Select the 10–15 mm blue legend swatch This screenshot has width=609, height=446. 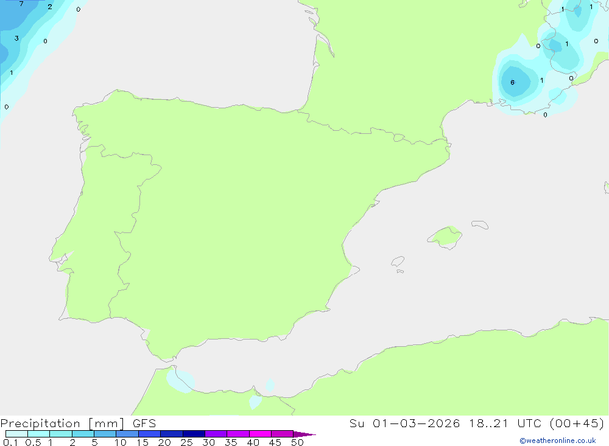[127, 434]
